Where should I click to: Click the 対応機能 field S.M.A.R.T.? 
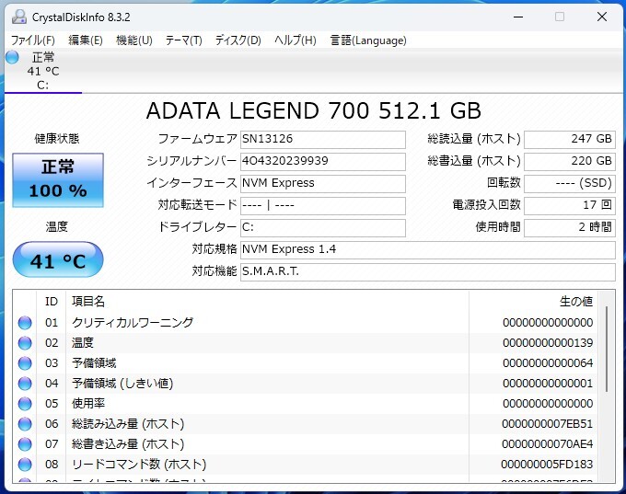tap(427, 271)
